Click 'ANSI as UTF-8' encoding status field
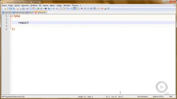 [x=158, y=97]
